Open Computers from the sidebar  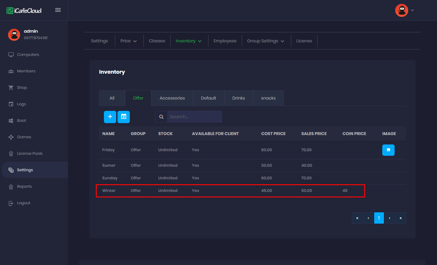[x=28, y=55]
